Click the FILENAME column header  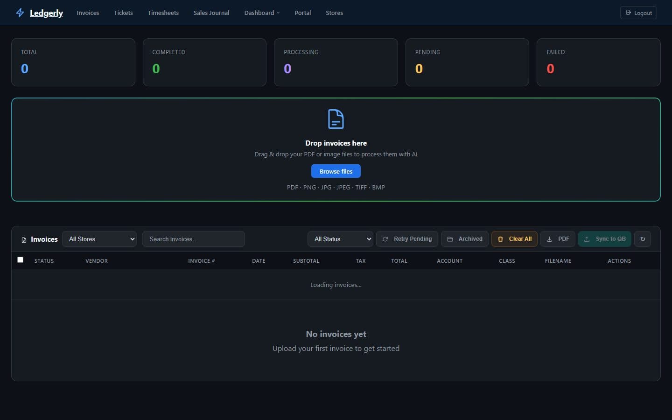[x=558, y=261]
